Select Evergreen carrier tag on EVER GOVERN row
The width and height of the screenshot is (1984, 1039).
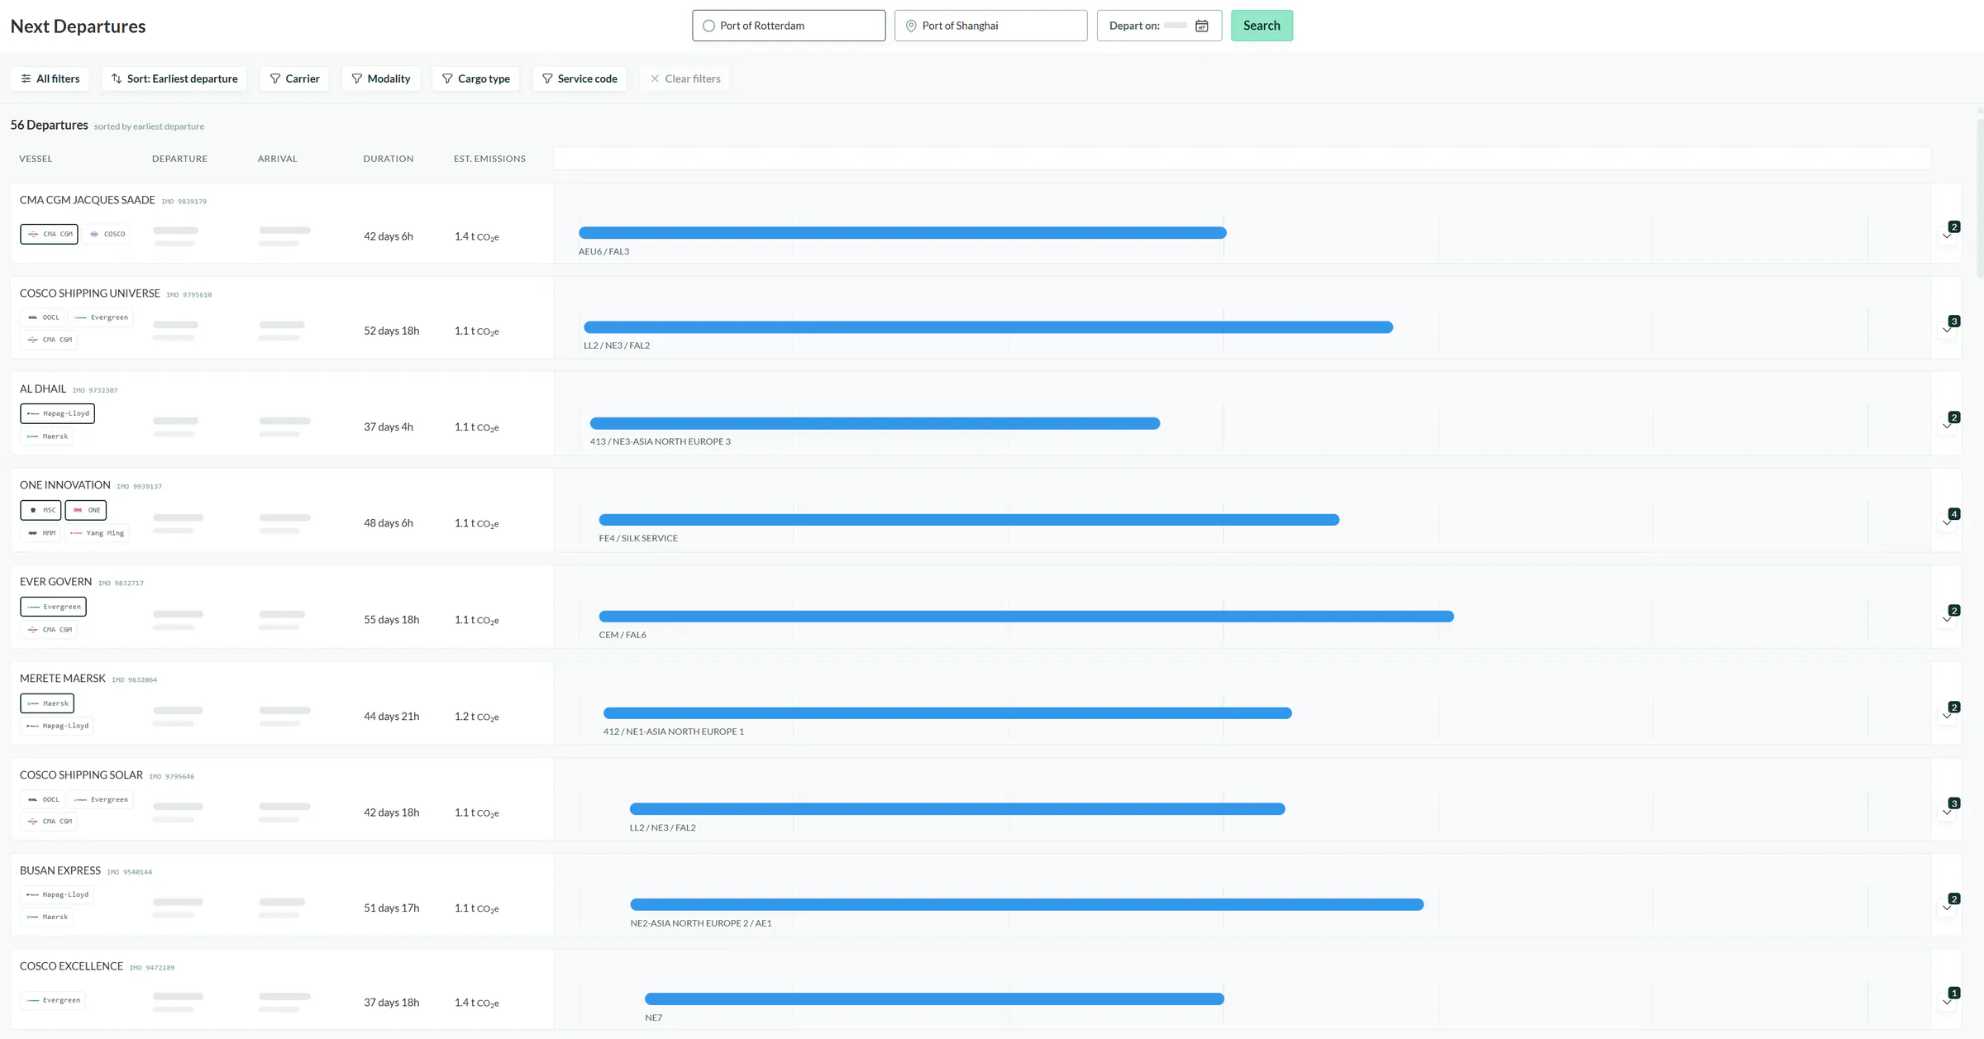coord(54,607)
